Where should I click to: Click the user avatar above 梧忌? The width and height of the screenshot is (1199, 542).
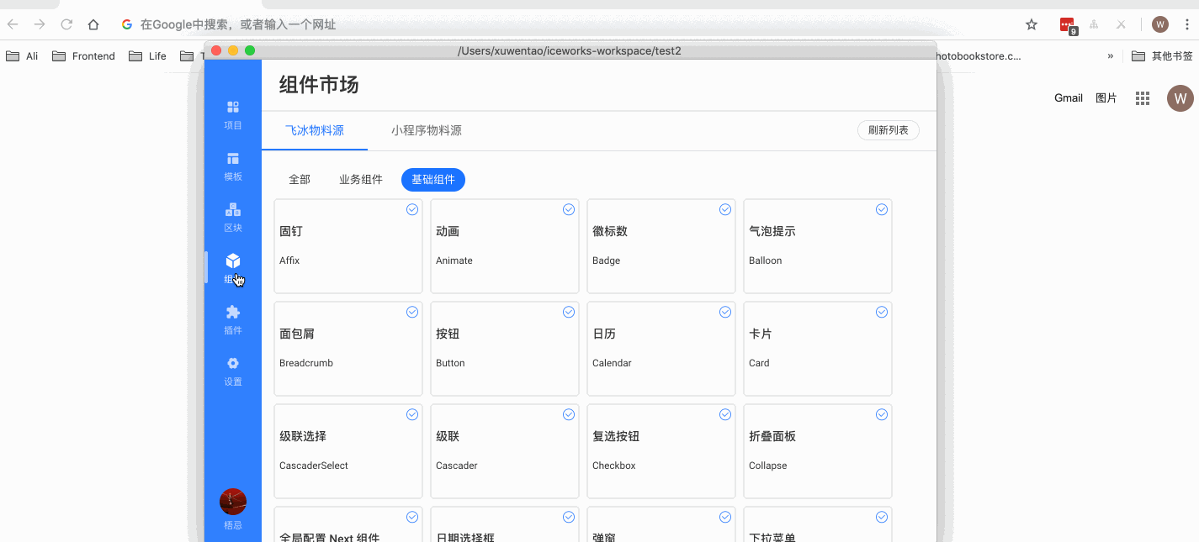(233, 502)
